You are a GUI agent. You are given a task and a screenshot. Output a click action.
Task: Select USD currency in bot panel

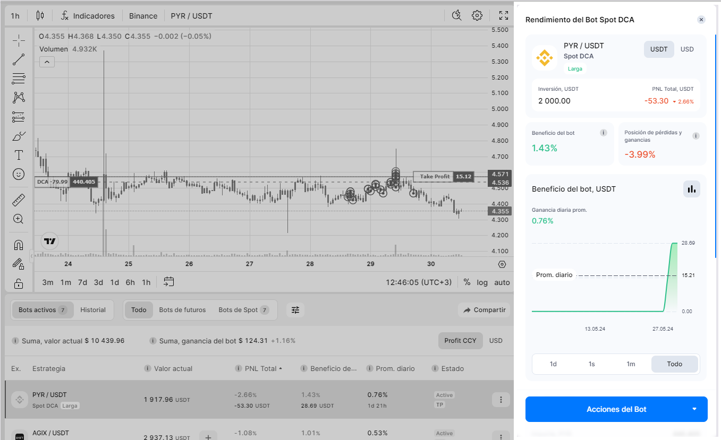coord(687,49)
